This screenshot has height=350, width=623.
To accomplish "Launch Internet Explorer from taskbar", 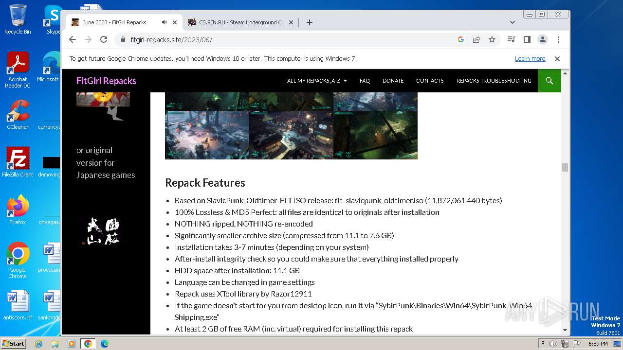I will click(39, 344).
